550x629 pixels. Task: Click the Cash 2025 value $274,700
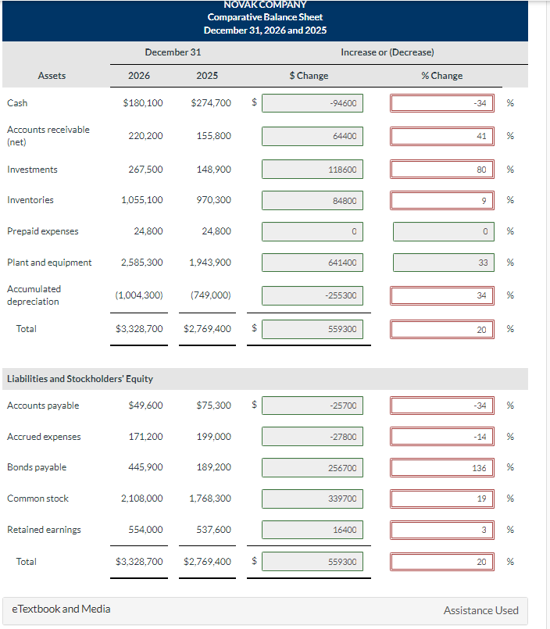211,103
